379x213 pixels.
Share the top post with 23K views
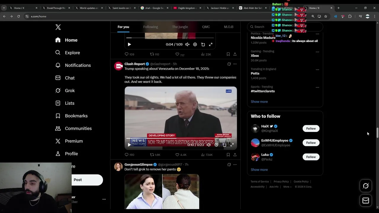pos(235,54)
